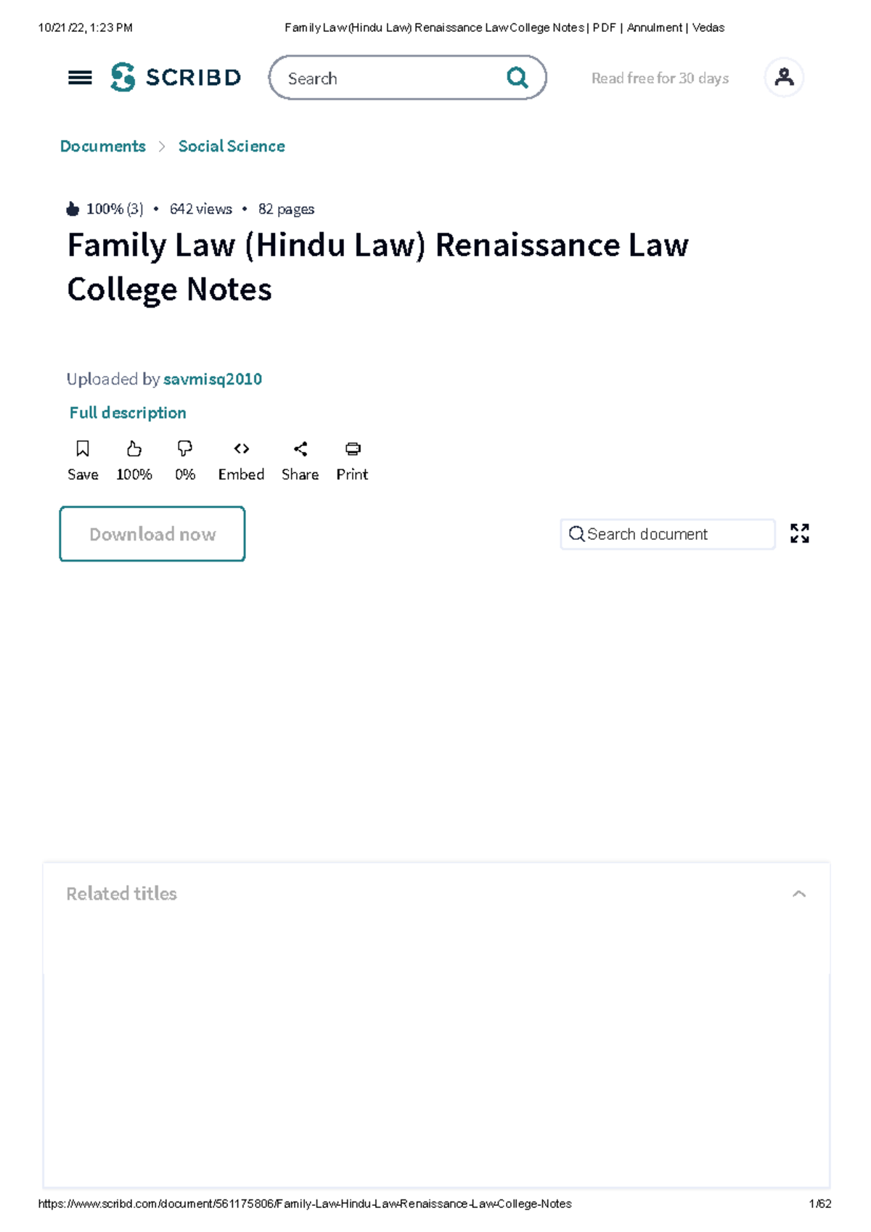
Task: Open uploader savmisq2010 profile
Action: pyautogui.click(x=213, y=379)
